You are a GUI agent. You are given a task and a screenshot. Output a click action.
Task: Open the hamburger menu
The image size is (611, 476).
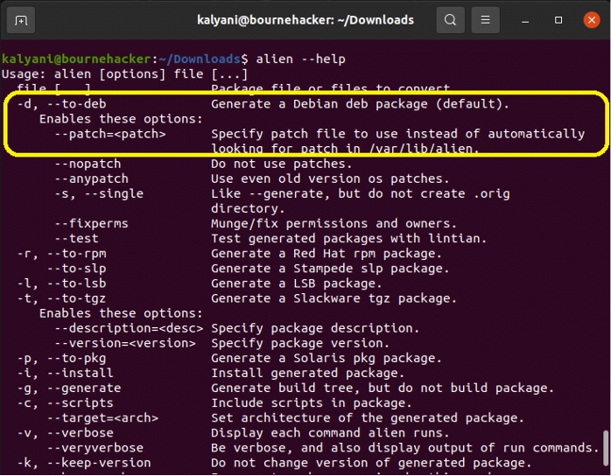(485, 20)
